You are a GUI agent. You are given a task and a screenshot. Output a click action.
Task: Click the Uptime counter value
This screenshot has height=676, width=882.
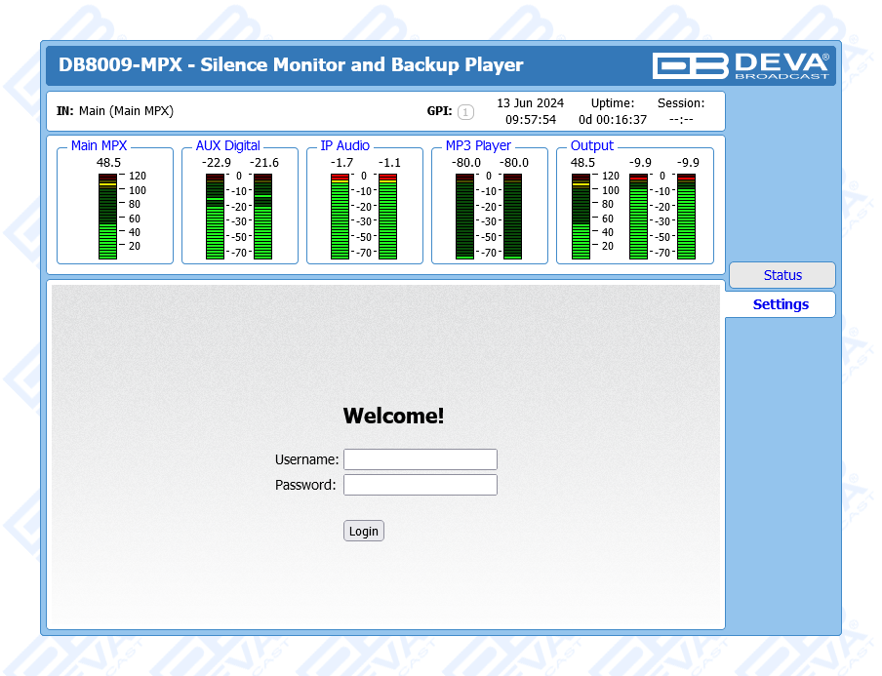(613, 120)
